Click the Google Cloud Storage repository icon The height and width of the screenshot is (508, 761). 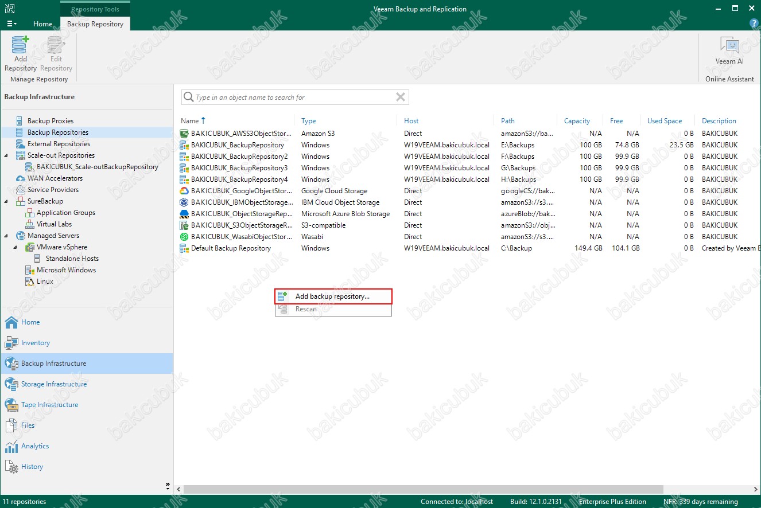point(184,191)
